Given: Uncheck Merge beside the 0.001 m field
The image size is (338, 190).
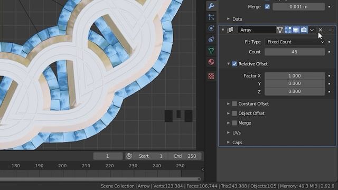Looking at the screenshot, I should pyautogui.click(x=267, y=7).
